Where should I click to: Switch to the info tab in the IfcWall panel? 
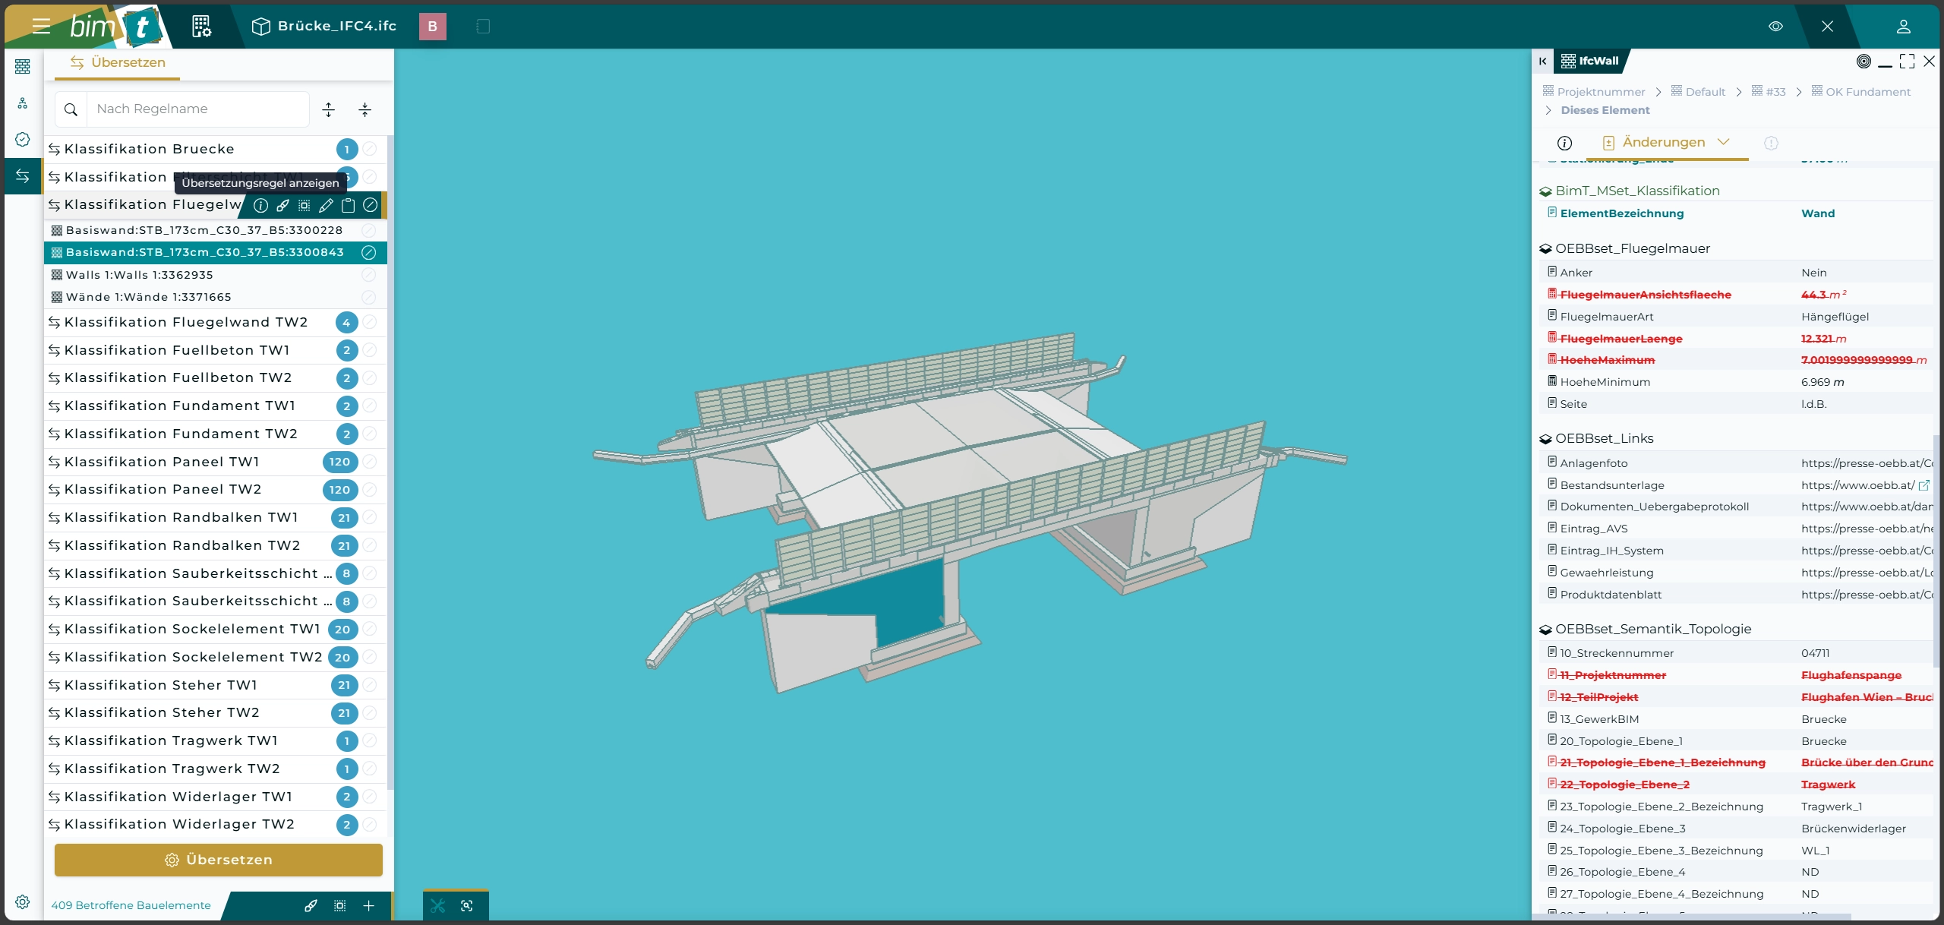tap(1564, 143)
